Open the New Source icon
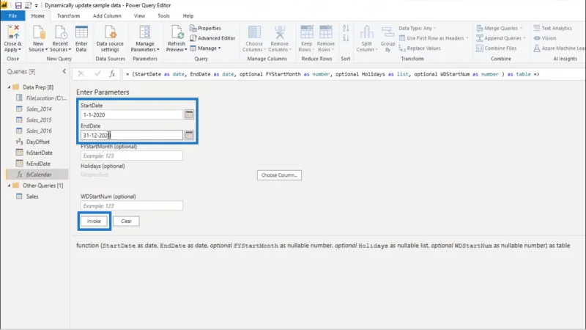Image resolution: width=586 pixels, height=330 pixels. [x=38, y=32]
